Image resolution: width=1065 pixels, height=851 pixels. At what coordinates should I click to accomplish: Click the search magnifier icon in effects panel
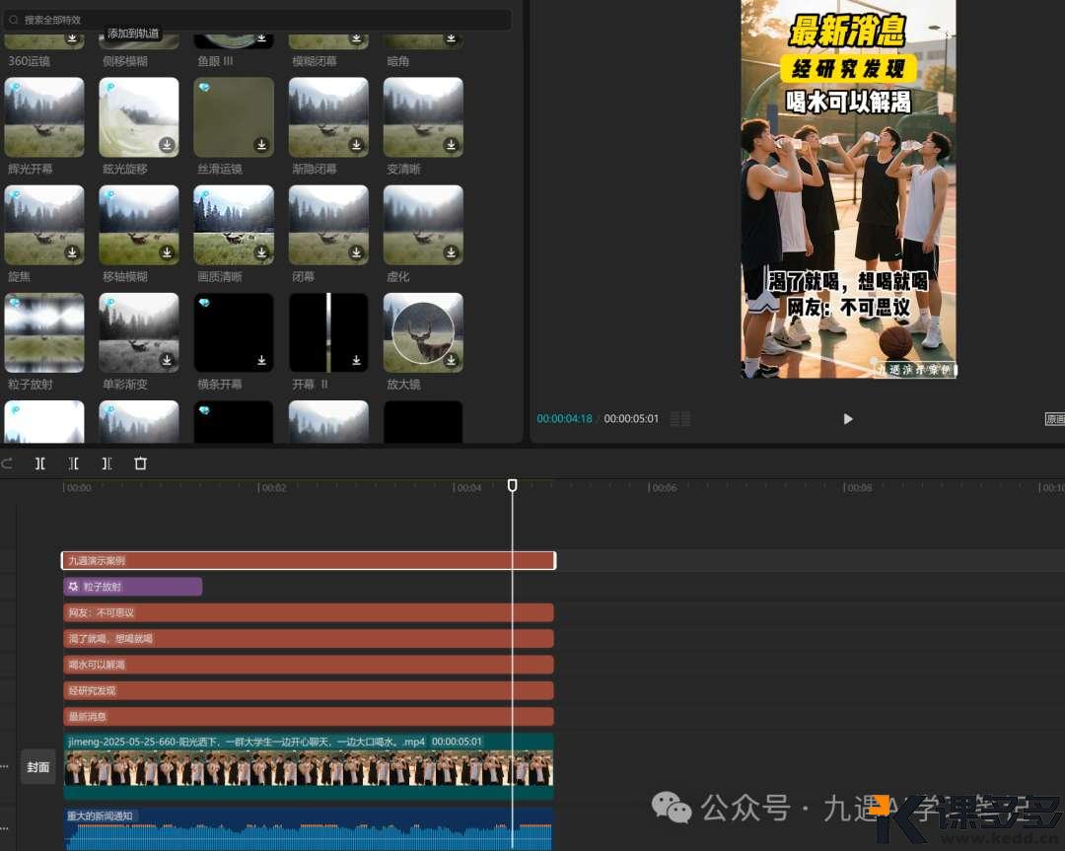14,20
